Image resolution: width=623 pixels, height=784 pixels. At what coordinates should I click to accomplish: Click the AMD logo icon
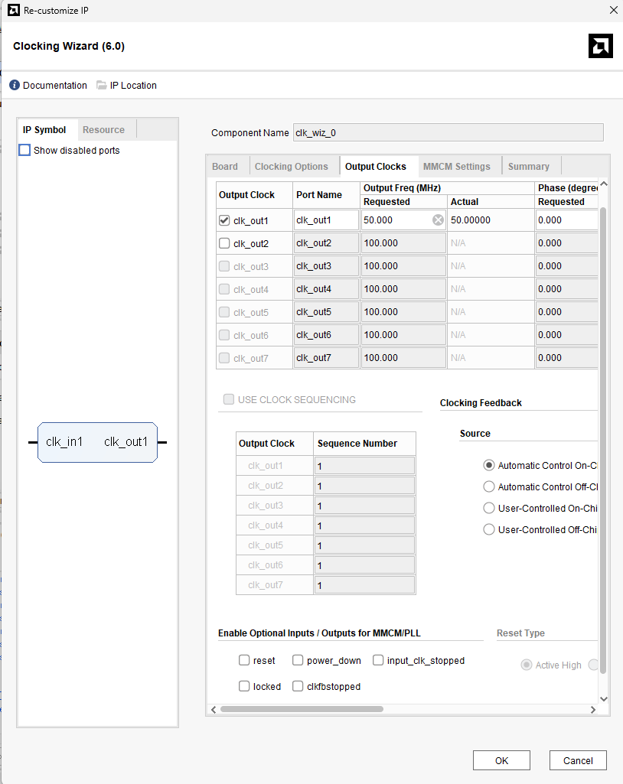[600, 46]
